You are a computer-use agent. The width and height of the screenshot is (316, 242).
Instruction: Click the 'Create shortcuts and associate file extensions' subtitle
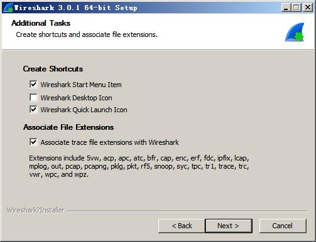(x=87, y=34)
